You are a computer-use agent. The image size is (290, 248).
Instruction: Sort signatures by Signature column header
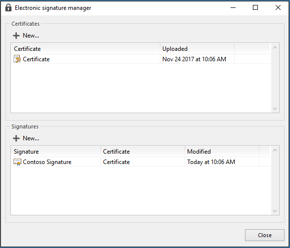pos(55,152)
